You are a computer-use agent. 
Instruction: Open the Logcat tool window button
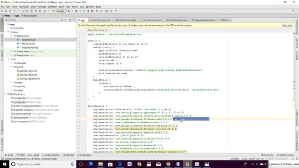point(33,155)
